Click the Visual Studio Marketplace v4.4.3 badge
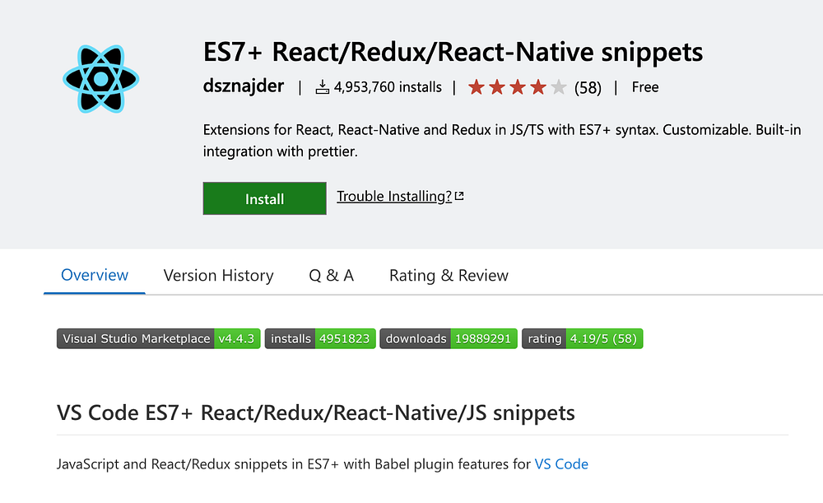The image size is (823, 503). (x=159, y=338)
